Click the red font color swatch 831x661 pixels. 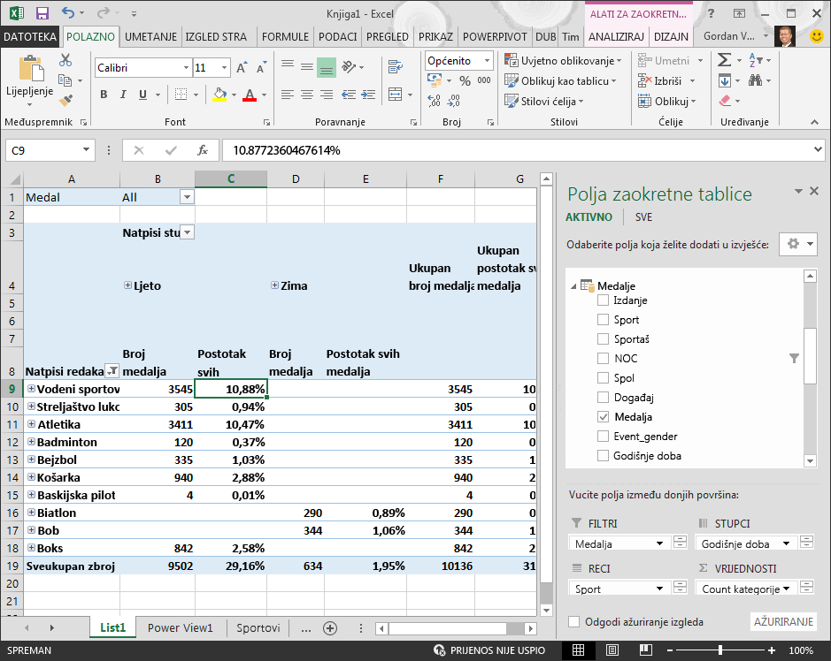pos(250,95)
